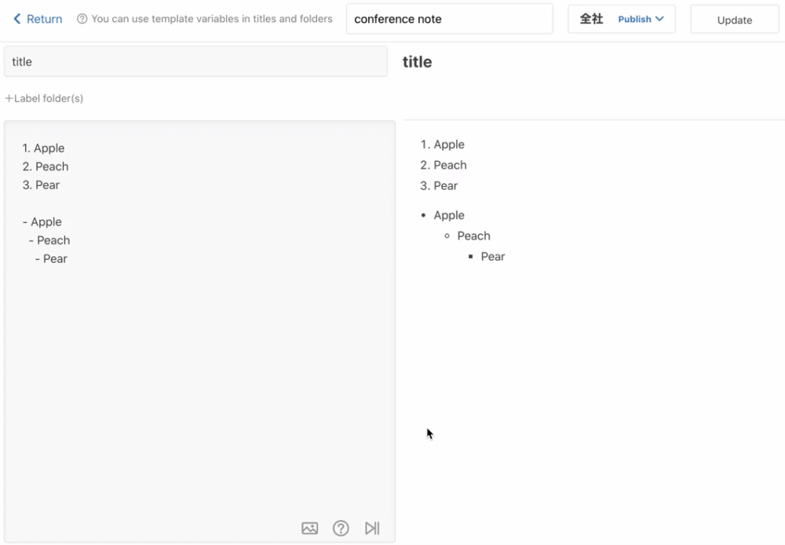Screen dimensions: 785x545
Task: Expand the Publish dropdown
Action: point(641,19)
